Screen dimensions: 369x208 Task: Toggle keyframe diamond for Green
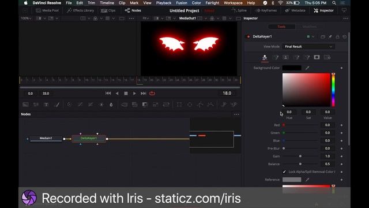[341, 133]
